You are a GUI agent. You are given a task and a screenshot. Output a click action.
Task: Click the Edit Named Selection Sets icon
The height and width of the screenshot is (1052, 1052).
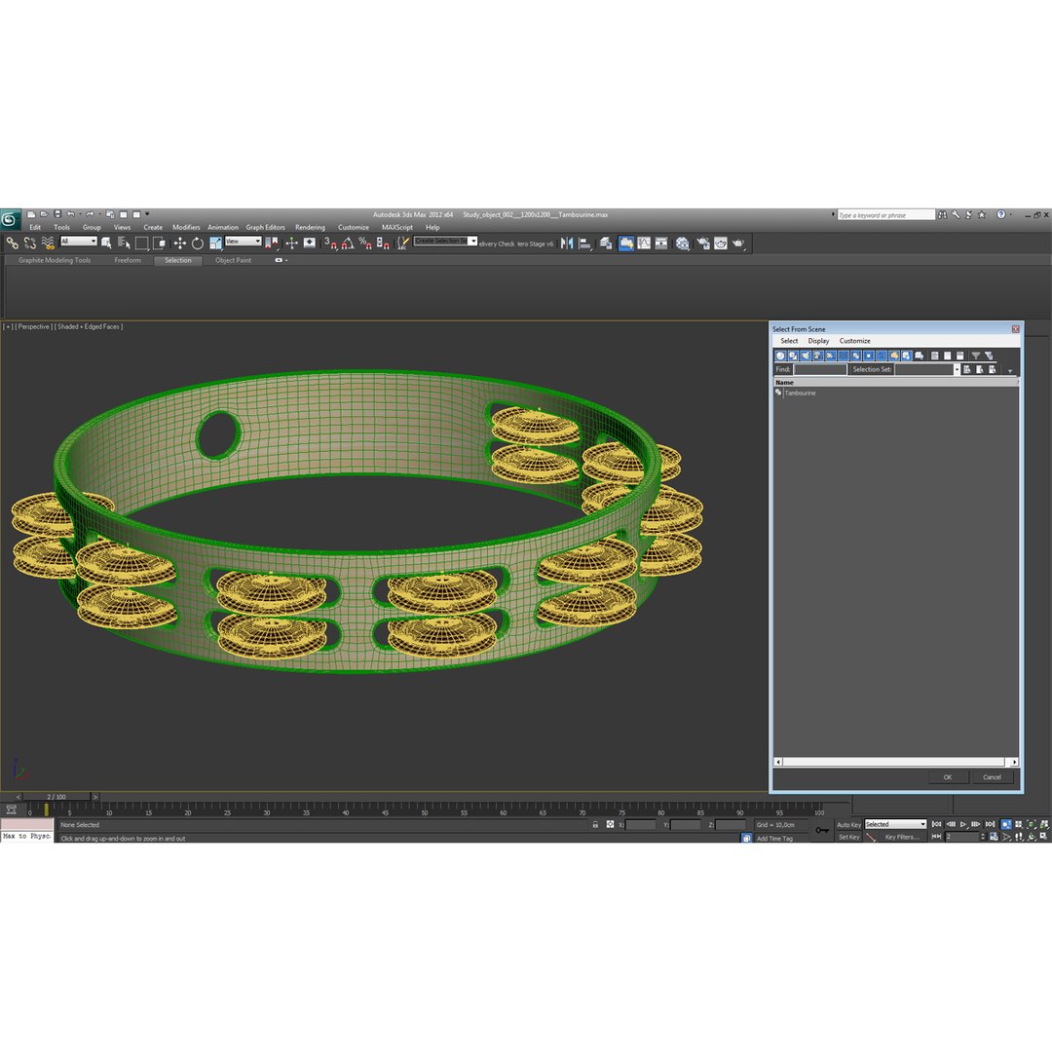[402, 243]
